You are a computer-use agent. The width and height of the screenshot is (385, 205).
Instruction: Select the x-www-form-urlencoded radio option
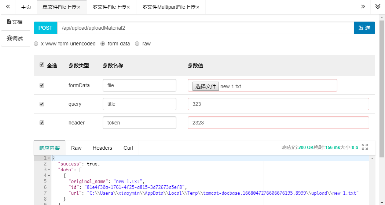36,44
